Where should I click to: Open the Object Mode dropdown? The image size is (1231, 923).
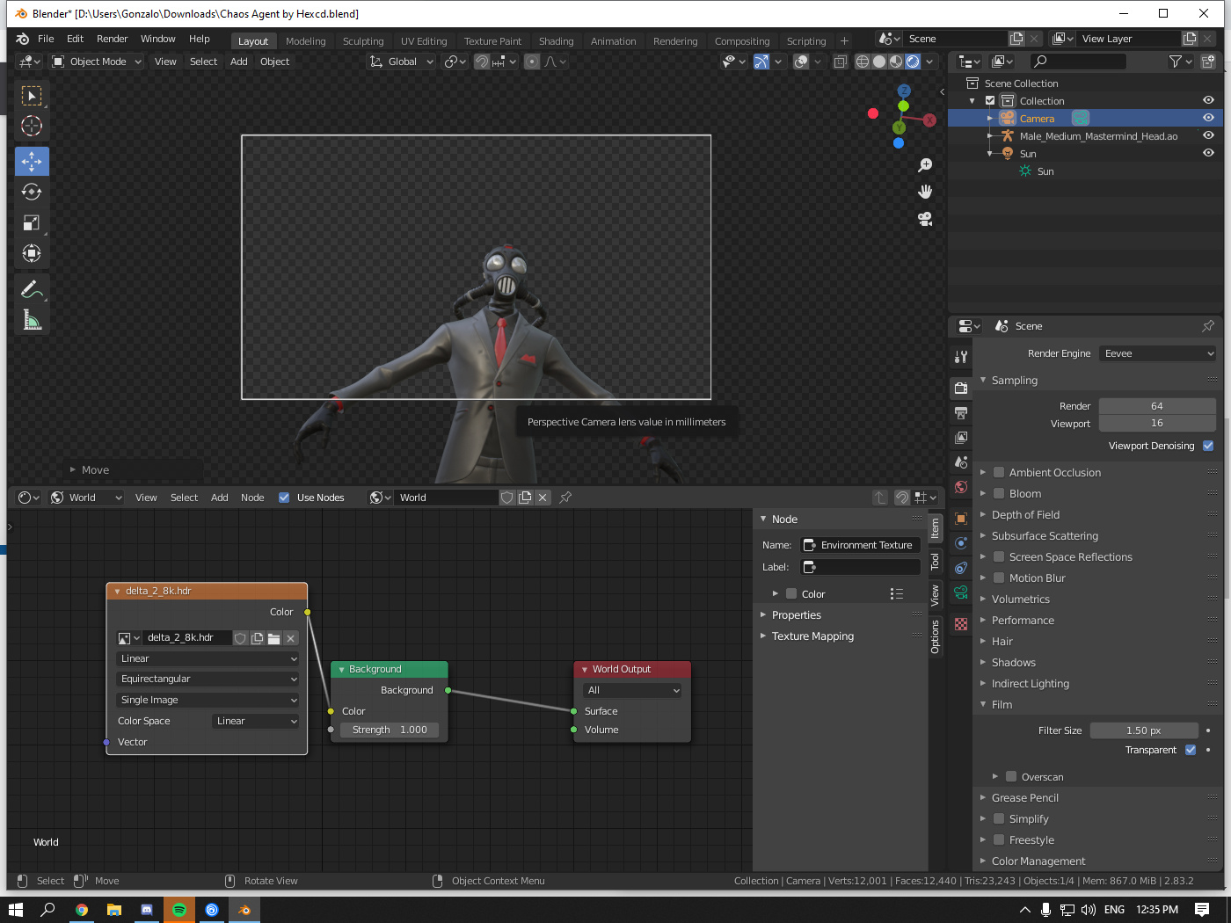point(95,62)
